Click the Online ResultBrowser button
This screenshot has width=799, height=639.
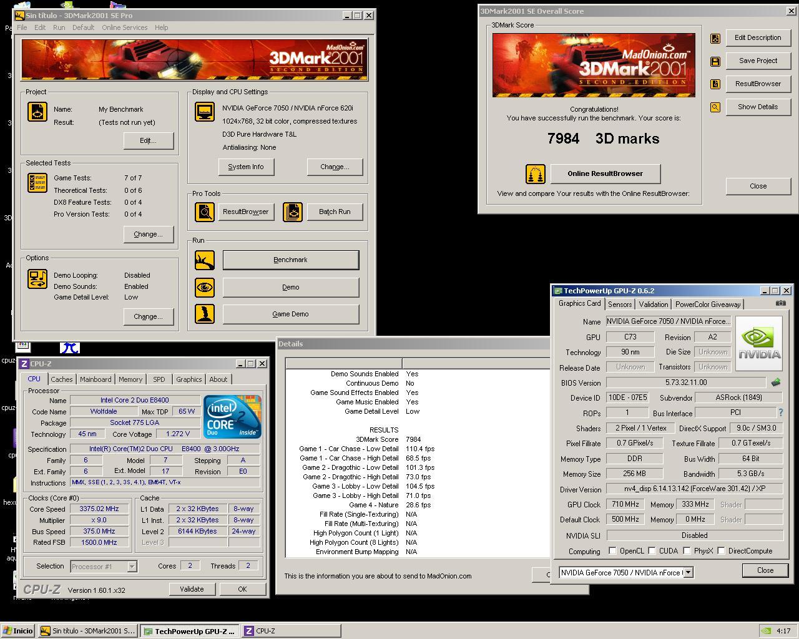(x=605, y=173)
